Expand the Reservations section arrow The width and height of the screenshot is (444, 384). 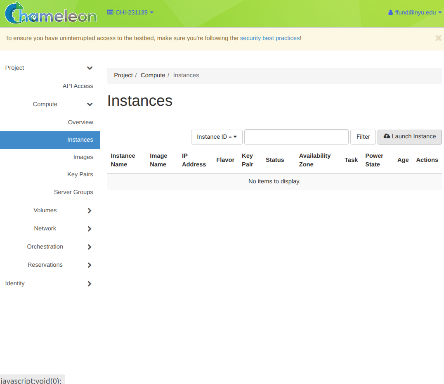click(x=90, y=265)
